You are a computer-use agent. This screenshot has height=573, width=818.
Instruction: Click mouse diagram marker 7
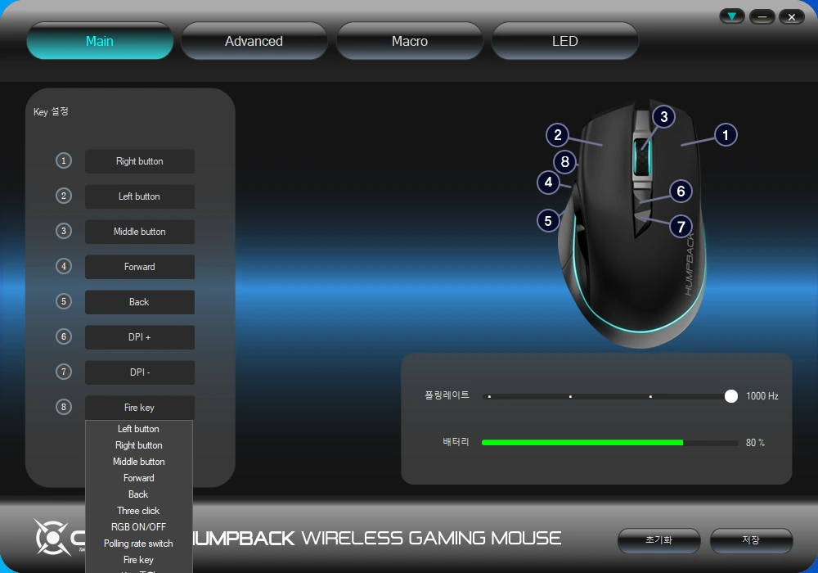click(681, 227)
